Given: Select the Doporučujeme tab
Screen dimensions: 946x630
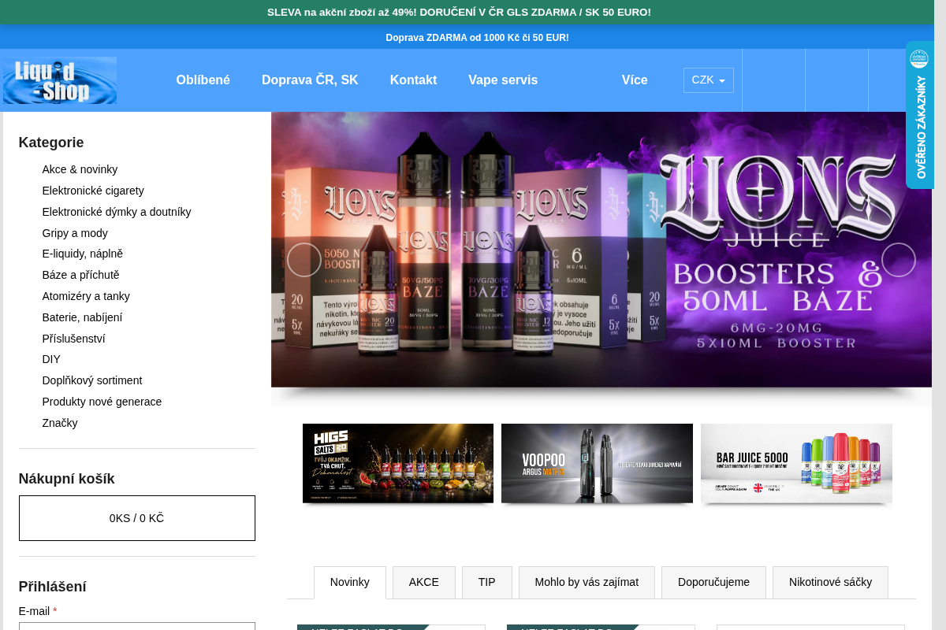Looking at the screenshot, I should click(x=713, y=583).
